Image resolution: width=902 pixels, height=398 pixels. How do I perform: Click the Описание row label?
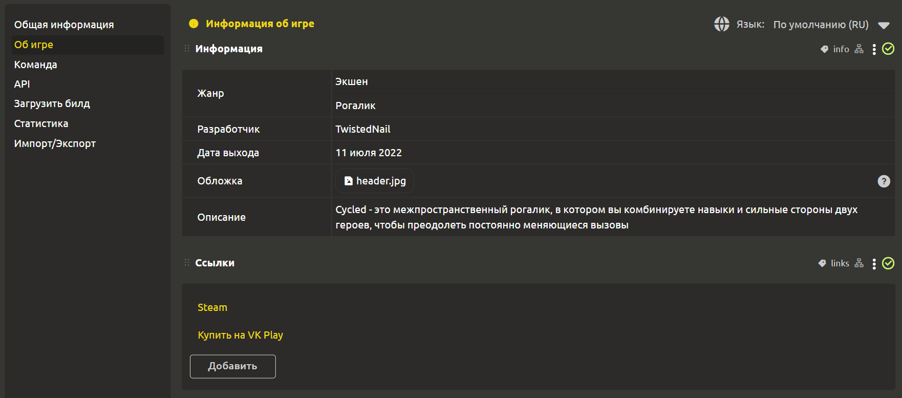point(221,217)
